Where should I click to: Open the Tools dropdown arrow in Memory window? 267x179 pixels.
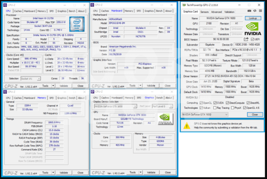[x=53, y=173]
